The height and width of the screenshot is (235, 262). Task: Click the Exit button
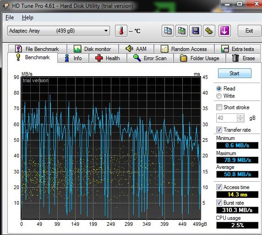pyautogui.click(x=249, y=31)
